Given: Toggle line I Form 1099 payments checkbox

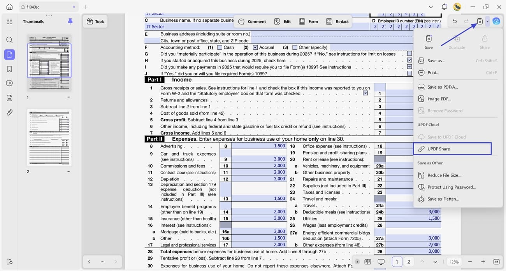Looking at the screenshot, I should [409, 67].
